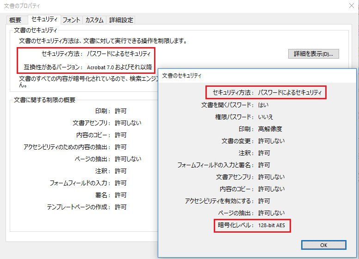This screenshot has width=359, height=259.
Task: Click the 文書の変更 許可しない value in popup
Action: [271, 141]
